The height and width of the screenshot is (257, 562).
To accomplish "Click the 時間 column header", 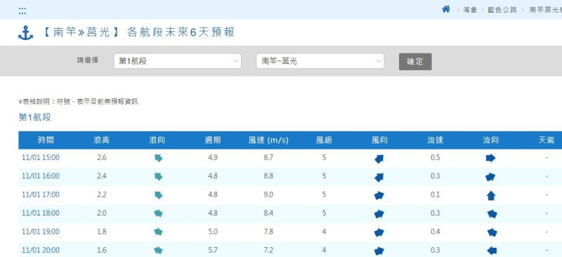I will 46,140.
